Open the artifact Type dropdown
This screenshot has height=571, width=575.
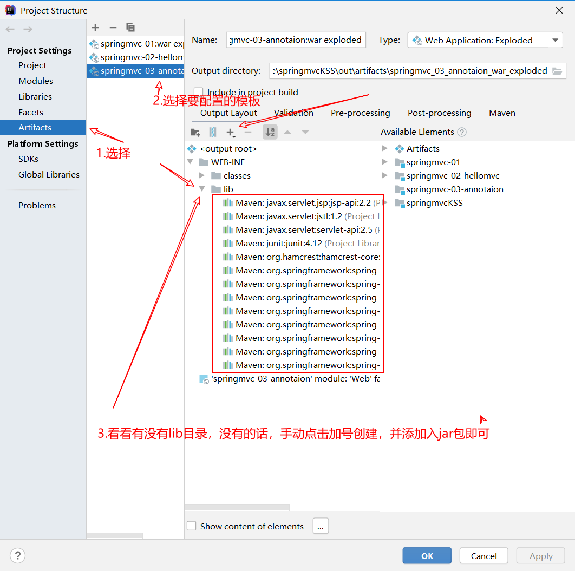[x=485, y=40]
